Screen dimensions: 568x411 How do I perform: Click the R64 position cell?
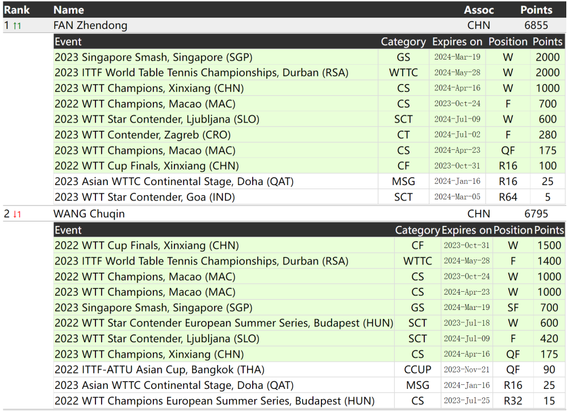[508, 198]
